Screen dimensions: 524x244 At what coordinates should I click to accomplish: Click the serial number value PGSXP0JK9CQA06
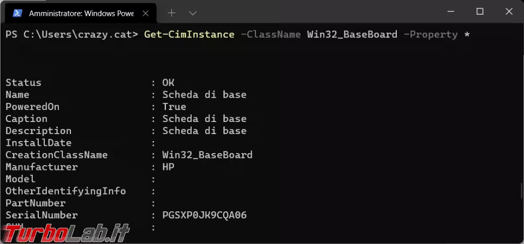click(x=204, y=215)
